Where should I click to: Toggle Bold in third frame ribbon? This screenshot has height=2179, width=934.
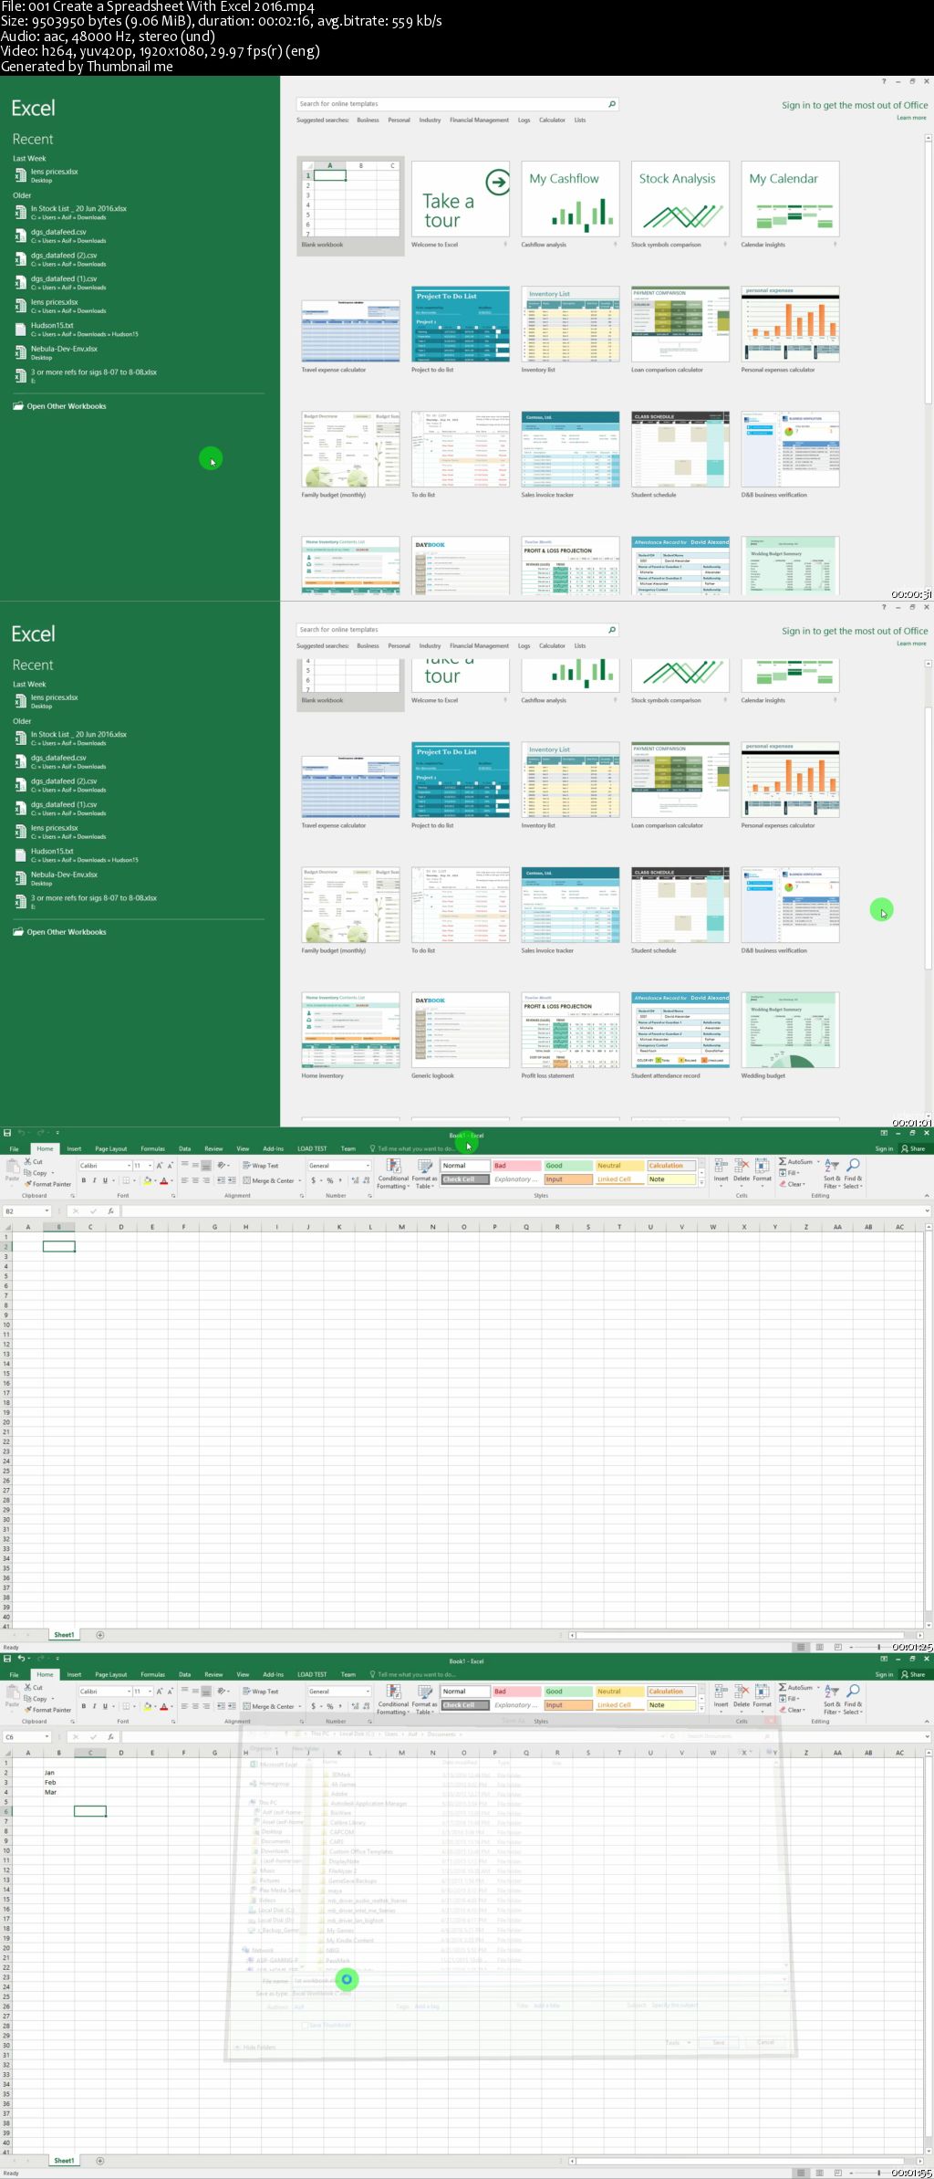84,1180
